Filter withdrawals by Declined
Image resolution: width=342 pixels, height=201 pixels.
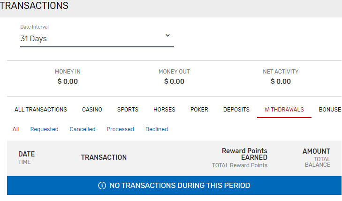point(157,129)
